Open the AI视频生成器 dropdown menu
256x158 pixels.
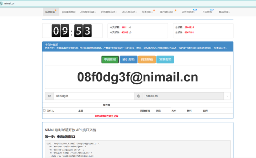88,12
